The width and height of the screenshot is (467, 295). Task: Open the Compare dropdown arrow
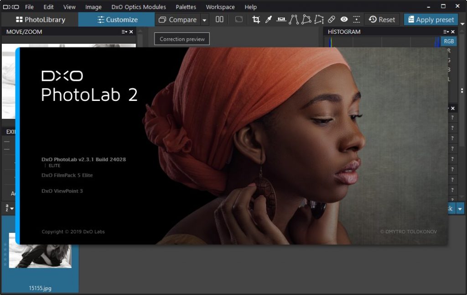(204, 20)
